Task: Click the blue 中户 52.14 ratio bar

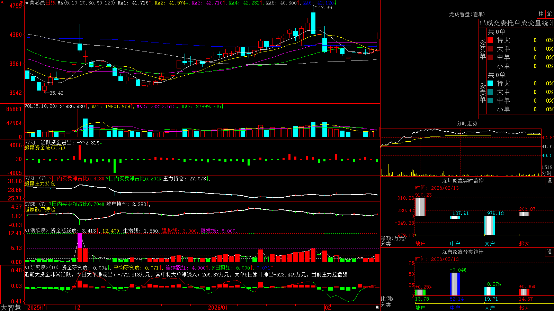Action: pyautogui.click(x=455, y=284)
